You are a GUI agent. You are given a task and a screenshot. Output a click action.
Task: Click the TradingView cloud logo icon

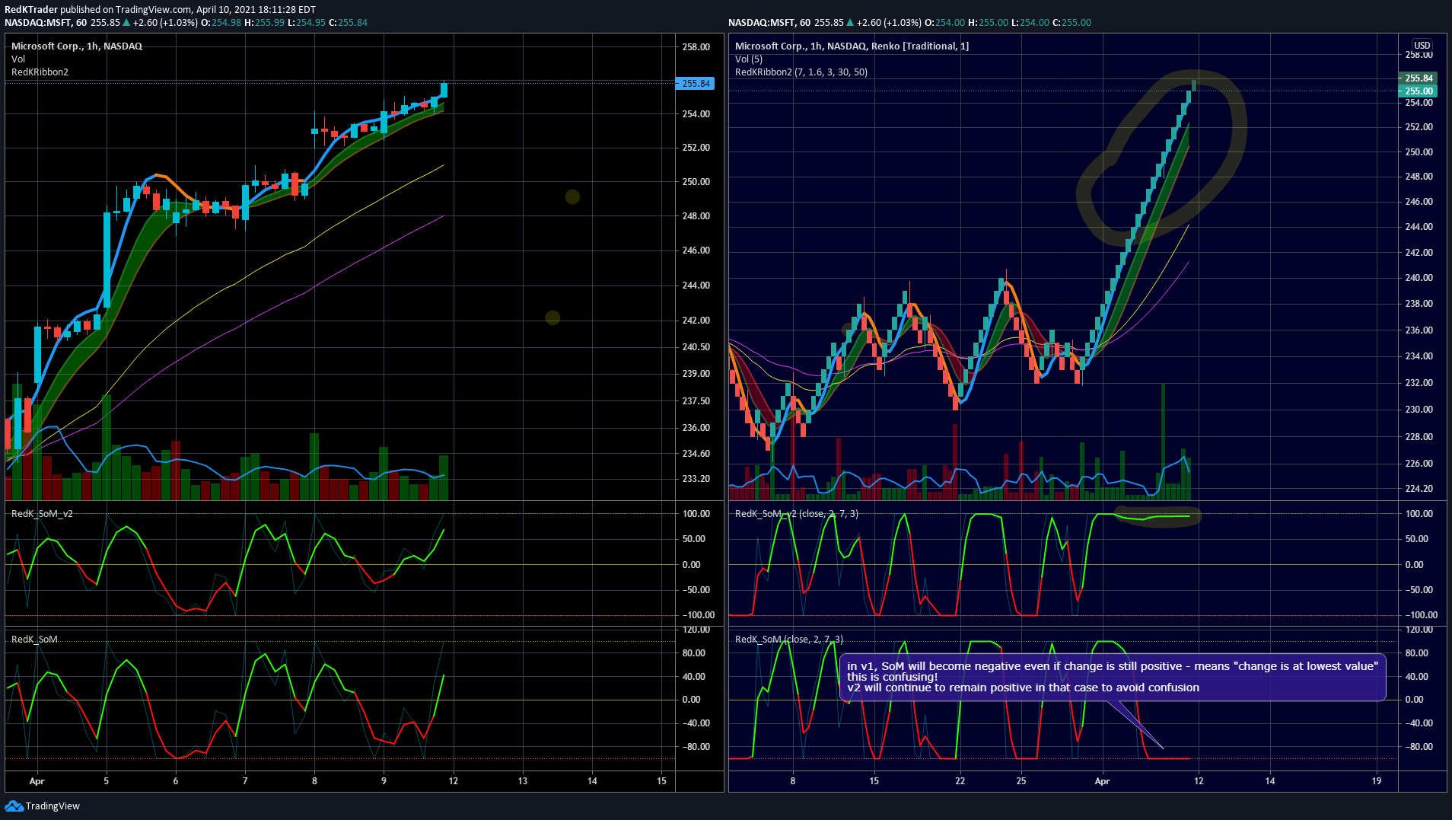coord(14,806)
